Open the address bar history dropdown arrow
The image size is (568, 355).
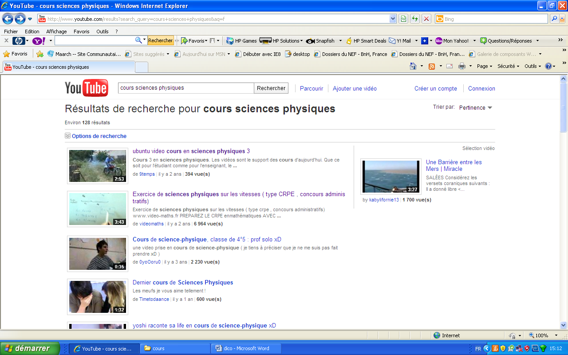(393, 19)
